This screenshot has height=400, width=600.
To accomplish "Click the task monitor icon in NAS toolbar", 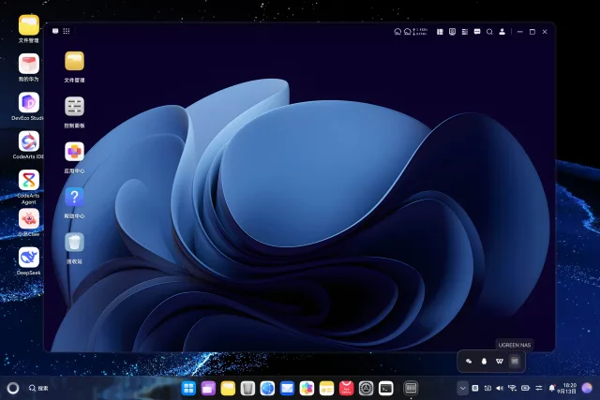I will pos(452,32).
